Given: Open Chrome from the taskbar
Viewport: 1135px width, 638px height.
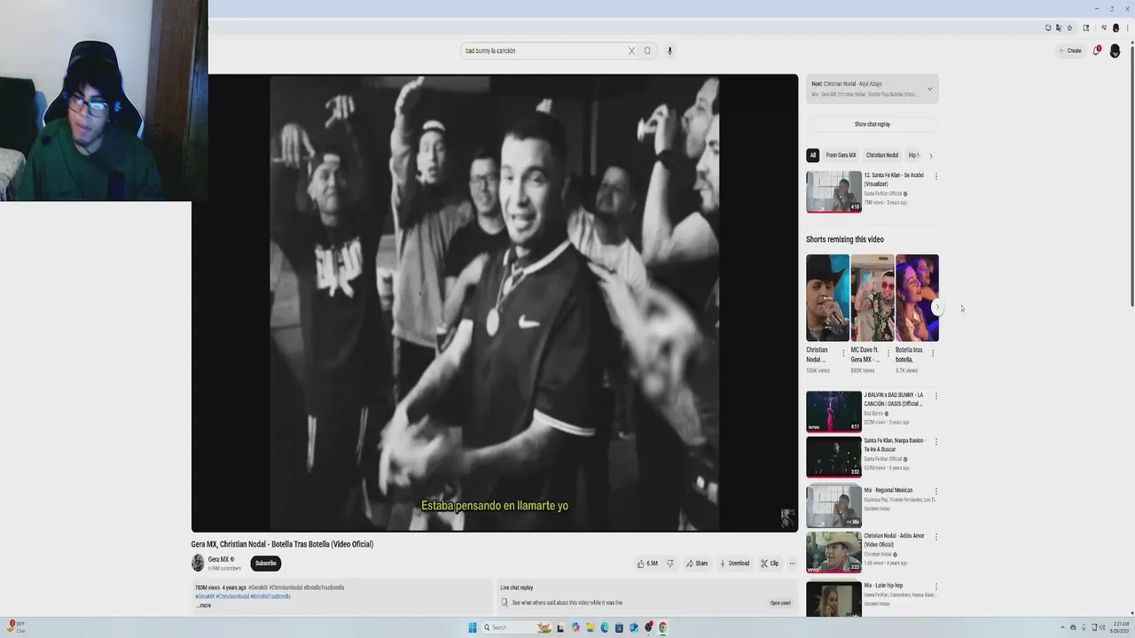Looking at the screenshot, I should (662, 627).
